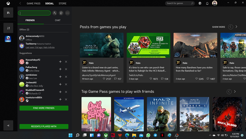This screenshot has width=246, height=139.
Task: Add zombieleex as friend
Action: [60, 77]
